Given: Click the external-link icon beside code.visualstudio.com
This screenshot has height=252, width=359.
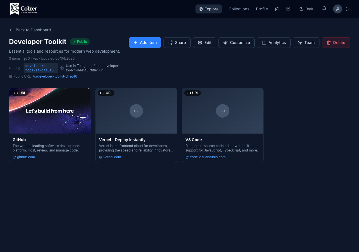Looking at the screenshot, I should (x=187, y=157).
